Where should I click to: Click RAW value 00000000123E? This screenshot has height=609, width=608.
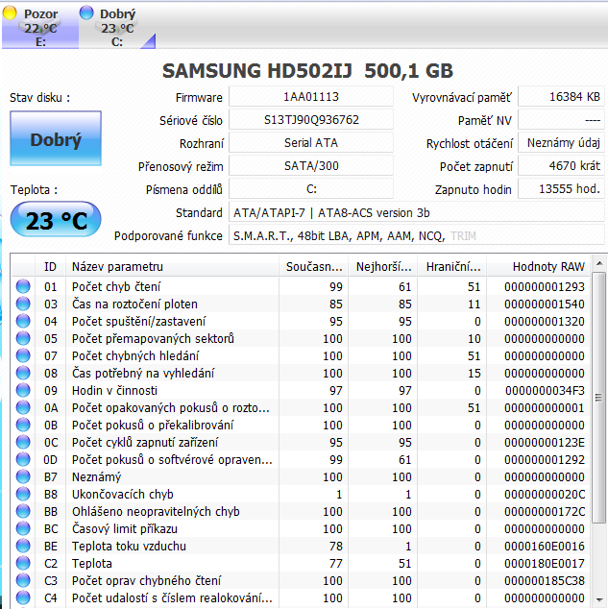(x=545, y=443)
